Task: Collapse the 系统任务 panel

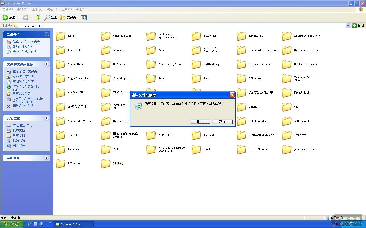Action: point(47,34)
